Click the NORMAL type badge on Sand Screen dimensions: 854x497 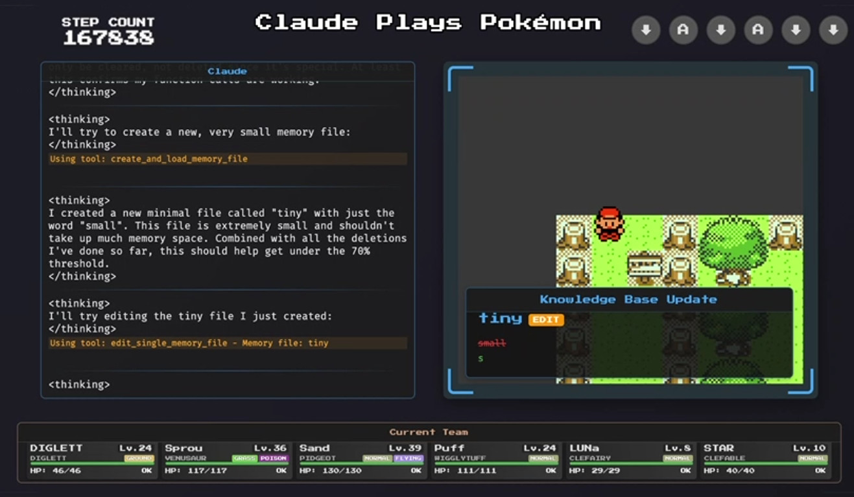(378, 458)
